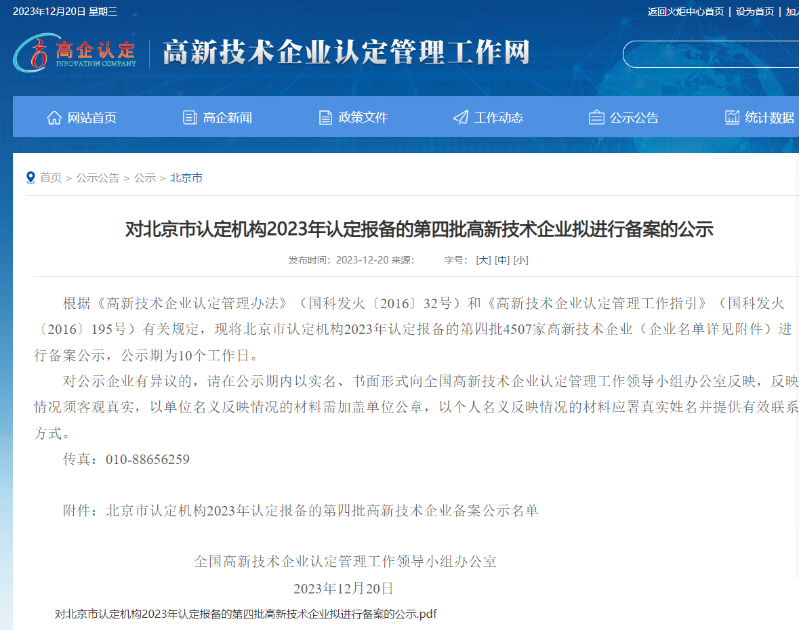This screenshot has width=799, height=630.
Task: Set font size to large [大]
Action: click(483, 260)
